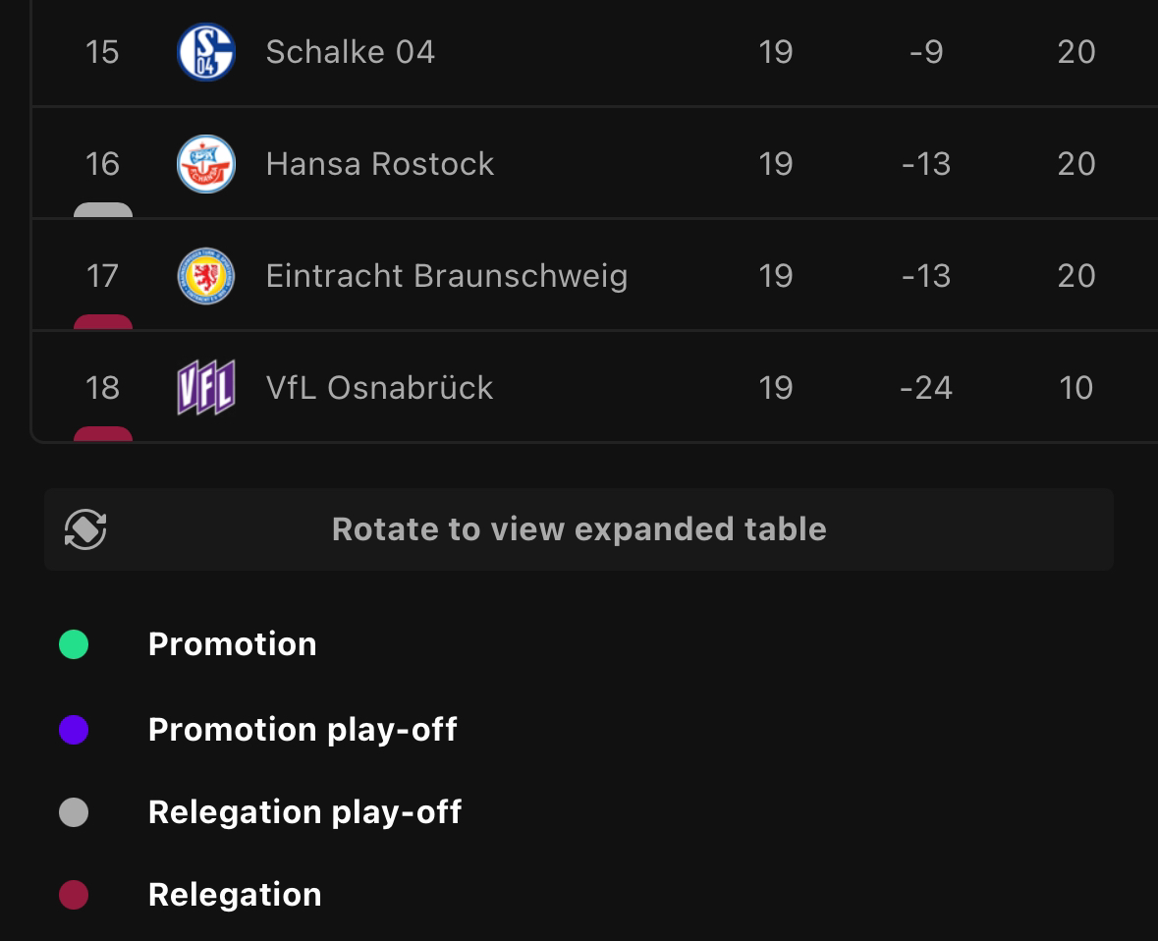Screen dimensions: 1158x941
Task: Click the Hansa Rostock club crest
Action: [x=206, y=164]
